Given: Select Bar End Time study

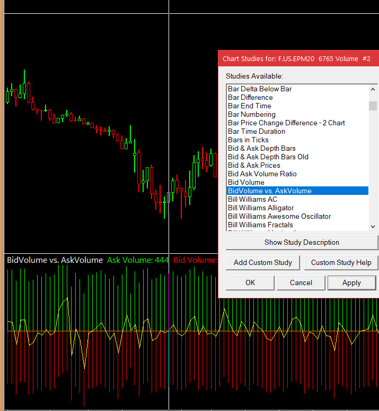Looking at the screenshot, I should 297,106.
